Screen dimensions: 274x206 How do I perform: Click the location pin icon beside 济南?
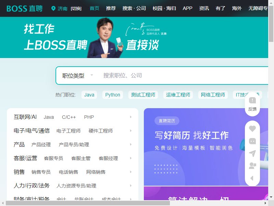pyautogui.click(x=53, y=8)
